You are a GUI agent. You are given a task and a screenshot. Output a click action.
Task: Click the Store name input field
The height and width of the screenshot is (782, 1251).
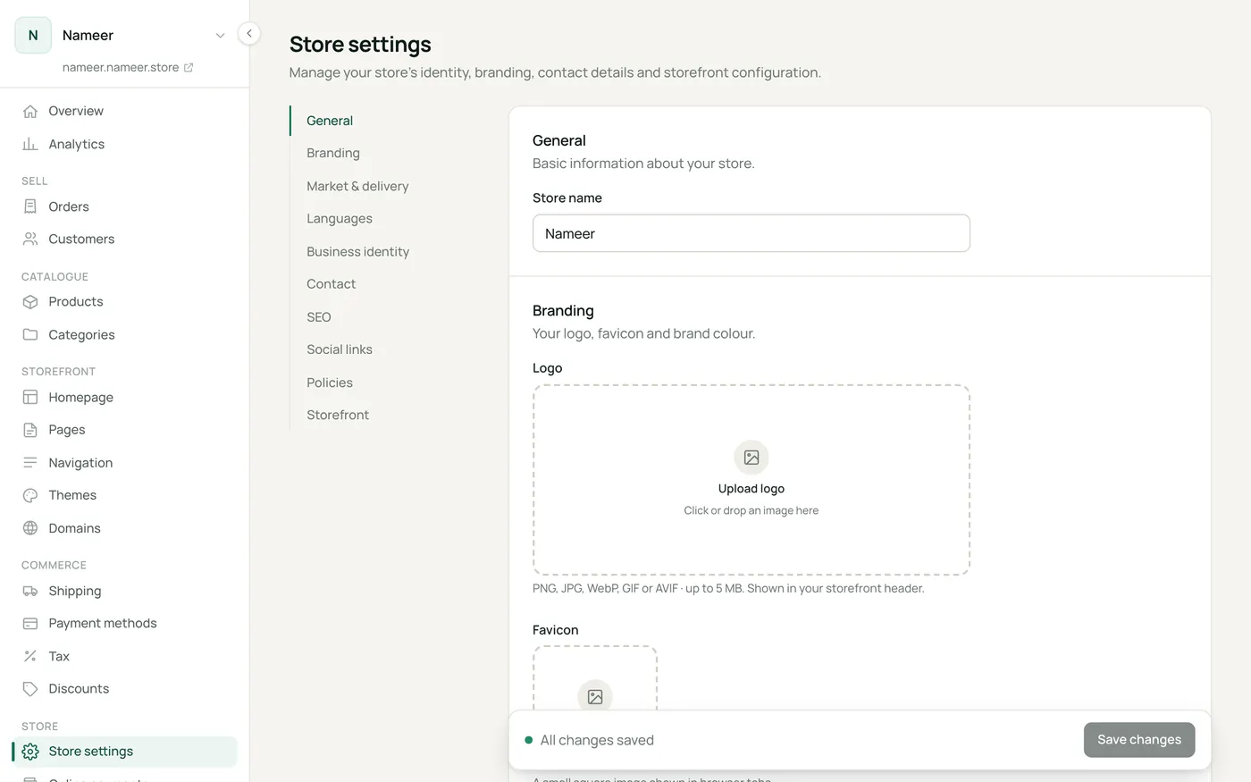click(751, 233)
